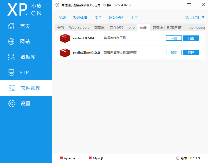Screen dimensions: 208x163
Task: Select the php sub-tab
Action: click(132, 28)
